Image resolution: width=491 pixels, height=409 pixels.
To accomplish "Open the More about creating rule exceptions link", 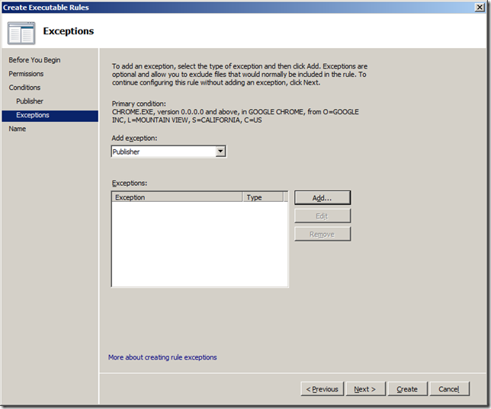I will [x=162, y=357].
